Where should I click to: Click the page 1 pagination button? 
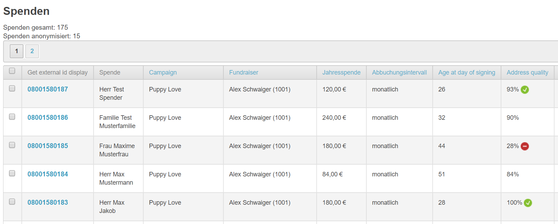(x=16, y=51)
